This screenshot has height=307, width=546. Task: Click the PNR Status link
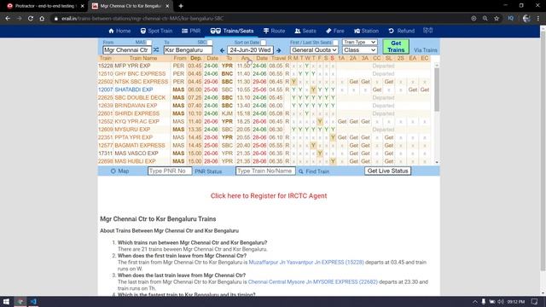pyautogui.click(x=208, y=171)
